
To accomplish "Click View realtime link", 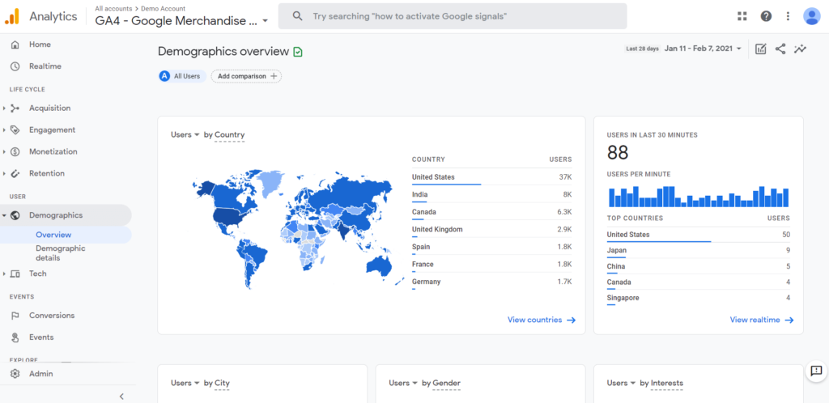I will point(762,320).
